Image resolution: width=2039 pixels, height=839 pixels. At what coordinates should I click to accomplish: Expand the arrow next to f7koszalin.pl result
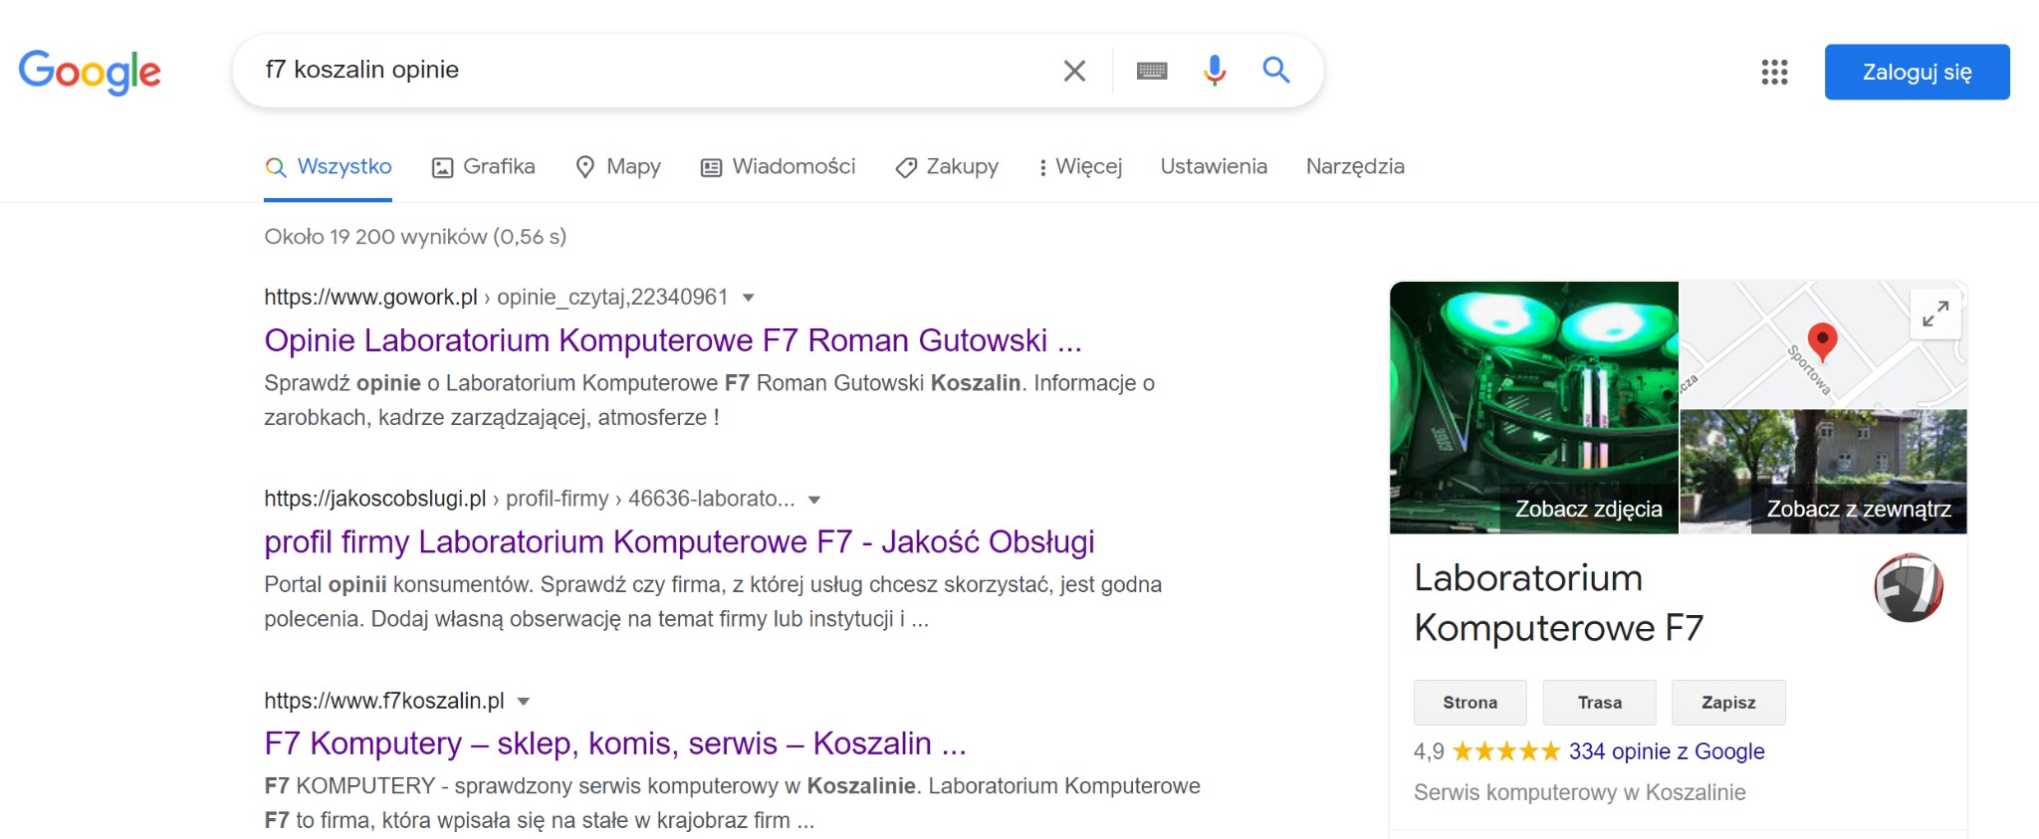[x=525, y=700]
